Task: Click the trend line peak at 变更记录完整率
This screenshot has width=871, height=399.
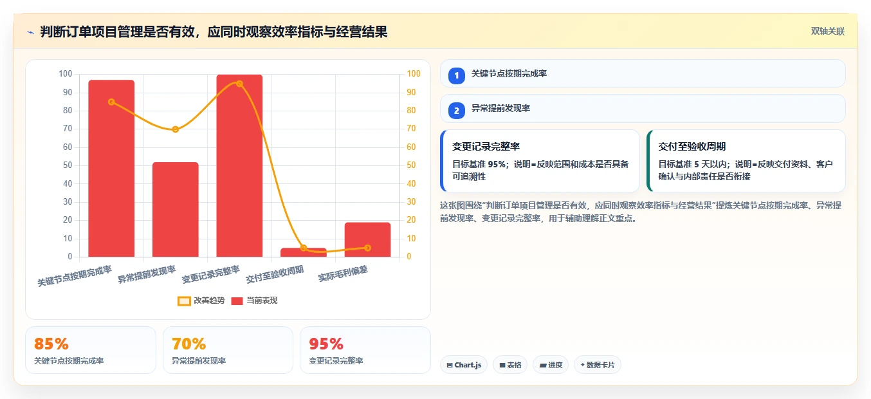Action: (x=239, y=84)
